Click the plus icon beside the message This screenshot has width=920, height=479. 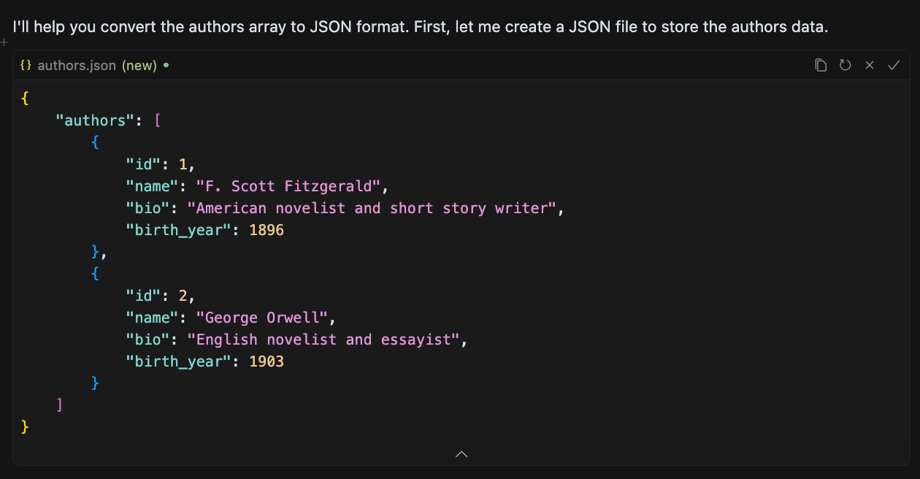[x=4, y=42]
